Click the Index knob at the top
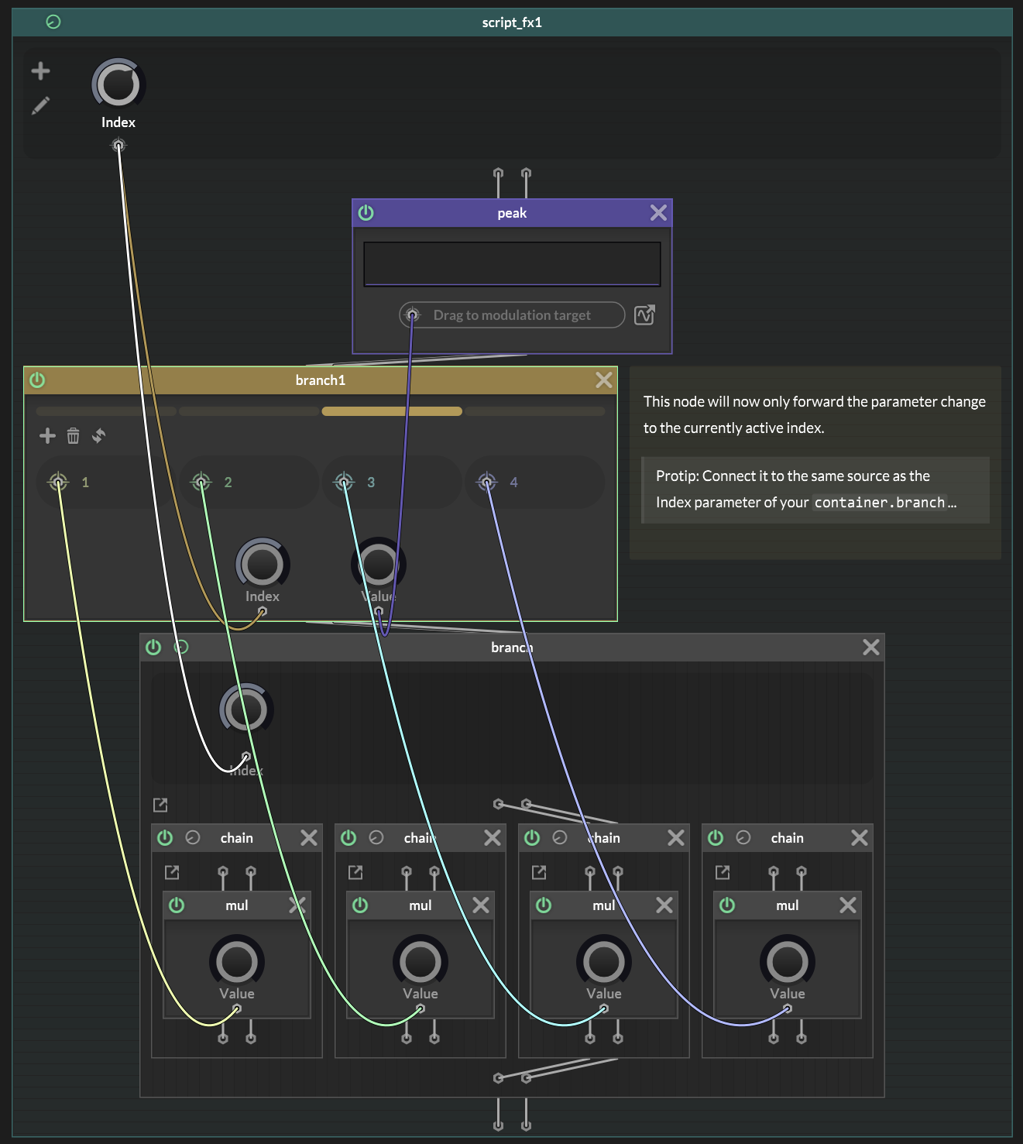 [118, 84]
